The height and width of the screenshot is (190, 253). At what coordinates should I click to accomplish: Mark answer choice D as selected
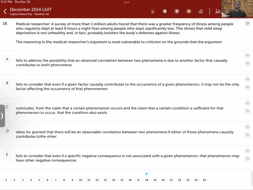[7, 131]
